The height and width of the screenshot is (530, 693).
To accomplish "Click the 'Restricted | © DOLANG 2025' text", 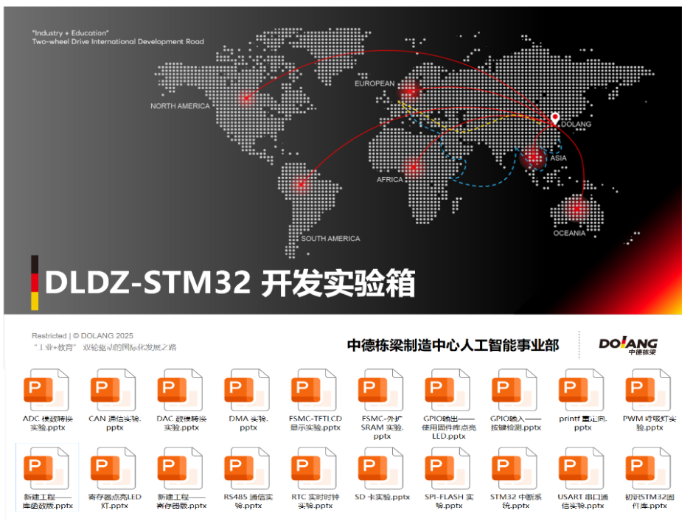I will tap(83, 336).
